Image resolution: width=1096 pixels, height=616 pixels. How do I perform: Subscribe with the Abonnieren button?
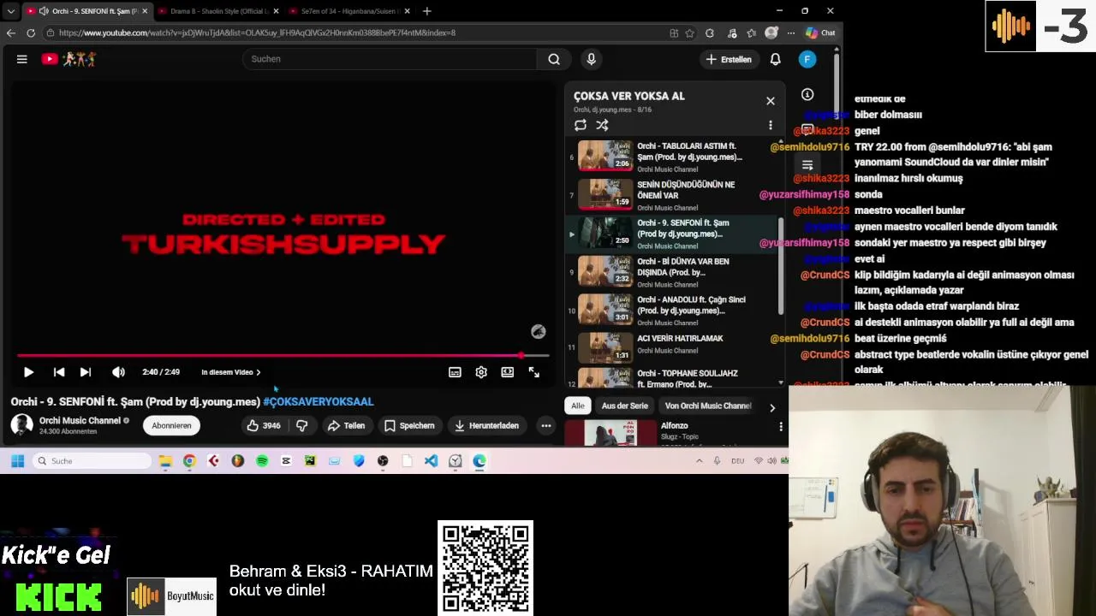pyautogui.click(x=171, y=425)
